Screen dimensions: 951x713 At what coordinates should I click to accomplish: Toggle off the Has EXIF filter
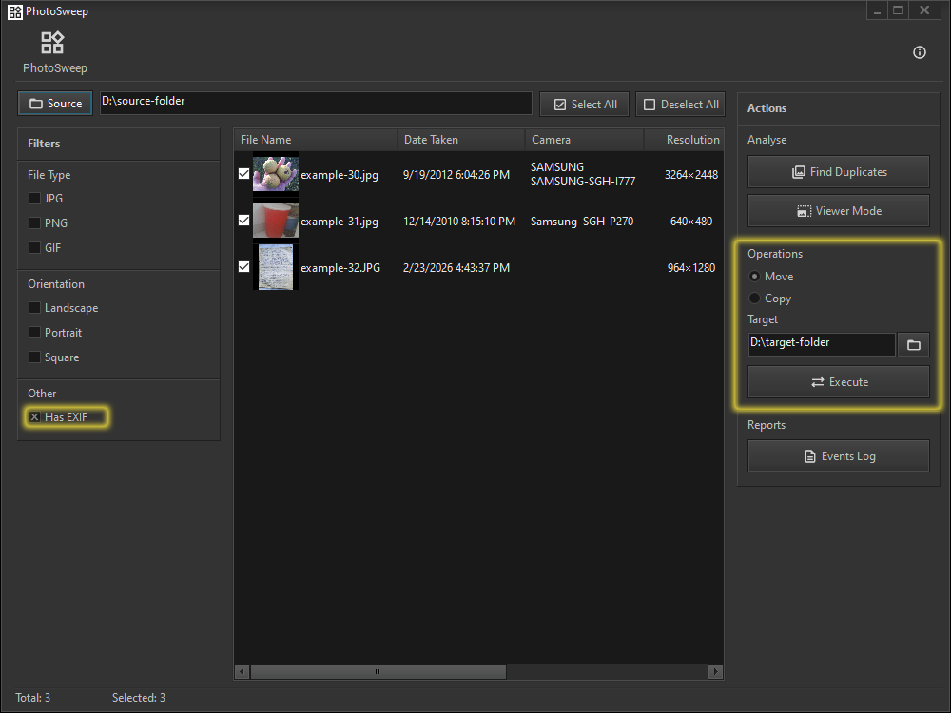point(34,416)
